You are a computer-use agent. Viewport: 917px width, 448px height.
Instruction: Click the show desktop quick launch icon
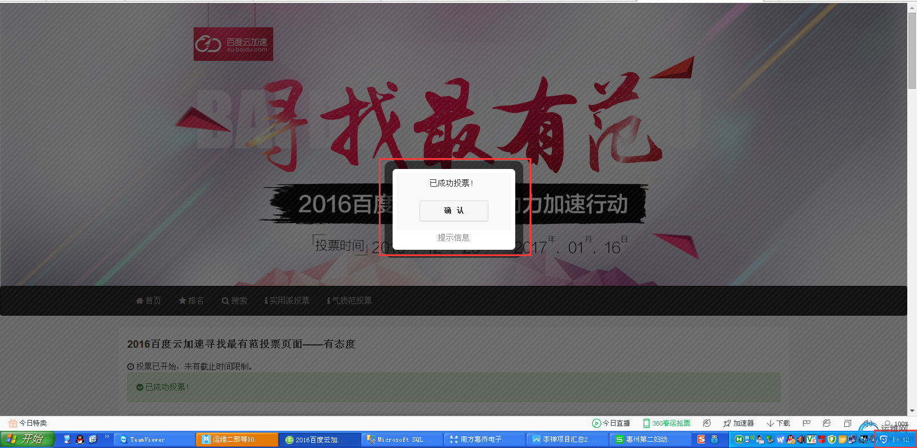67,439
